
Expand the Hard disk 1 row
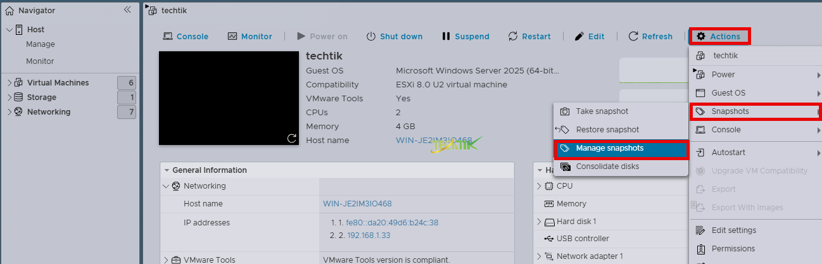point(540,222)
